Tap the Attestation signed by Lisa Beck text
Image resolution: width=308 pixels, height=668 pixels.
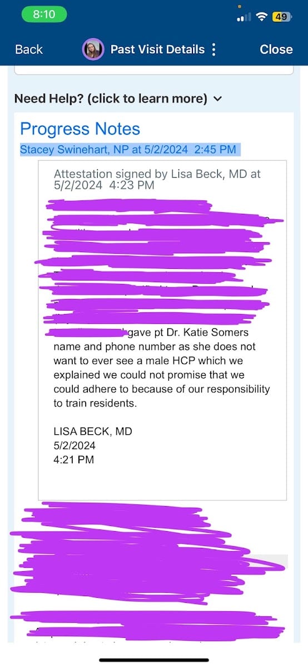157,179
